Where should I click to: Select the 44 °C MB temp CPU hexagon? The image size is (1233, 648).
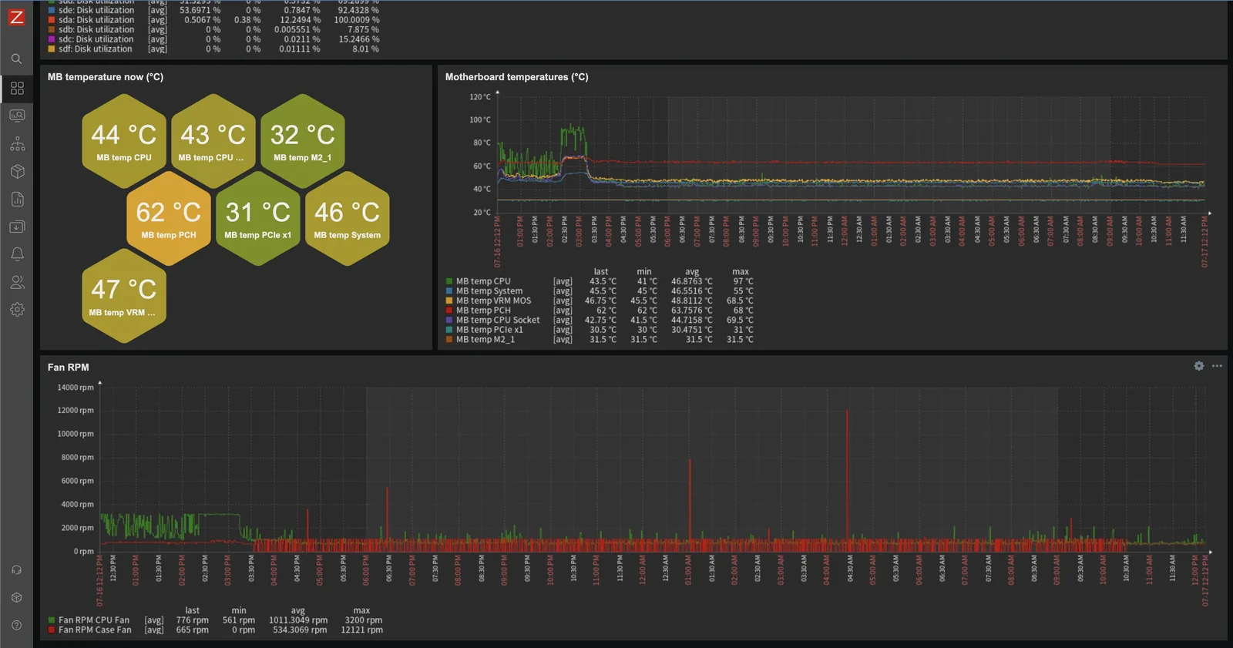coord(124,141)
